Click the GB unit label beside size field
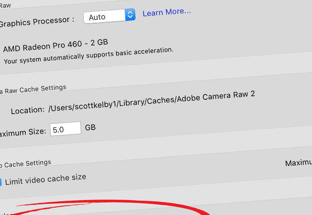The height and width of the screenshot is (215, 312). tap(90, 128)
